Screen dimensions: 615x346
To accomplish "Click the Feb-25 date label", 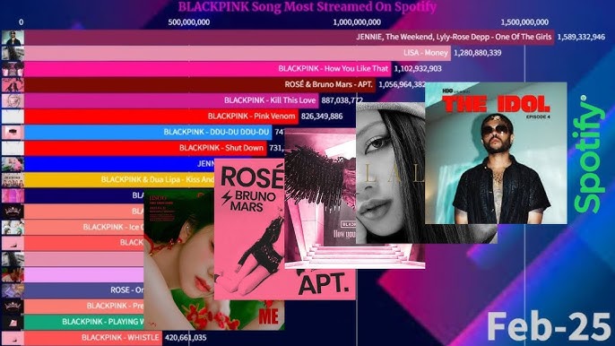I will [549, 326].
